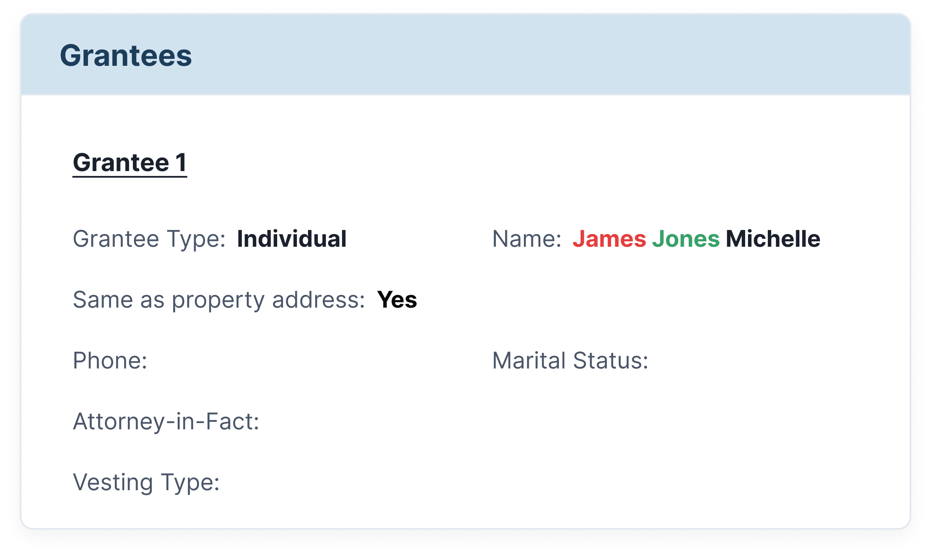Viewport: 931px width, 556px height.
Task: Click the Phone field label
Action: (x=110, y=361)
